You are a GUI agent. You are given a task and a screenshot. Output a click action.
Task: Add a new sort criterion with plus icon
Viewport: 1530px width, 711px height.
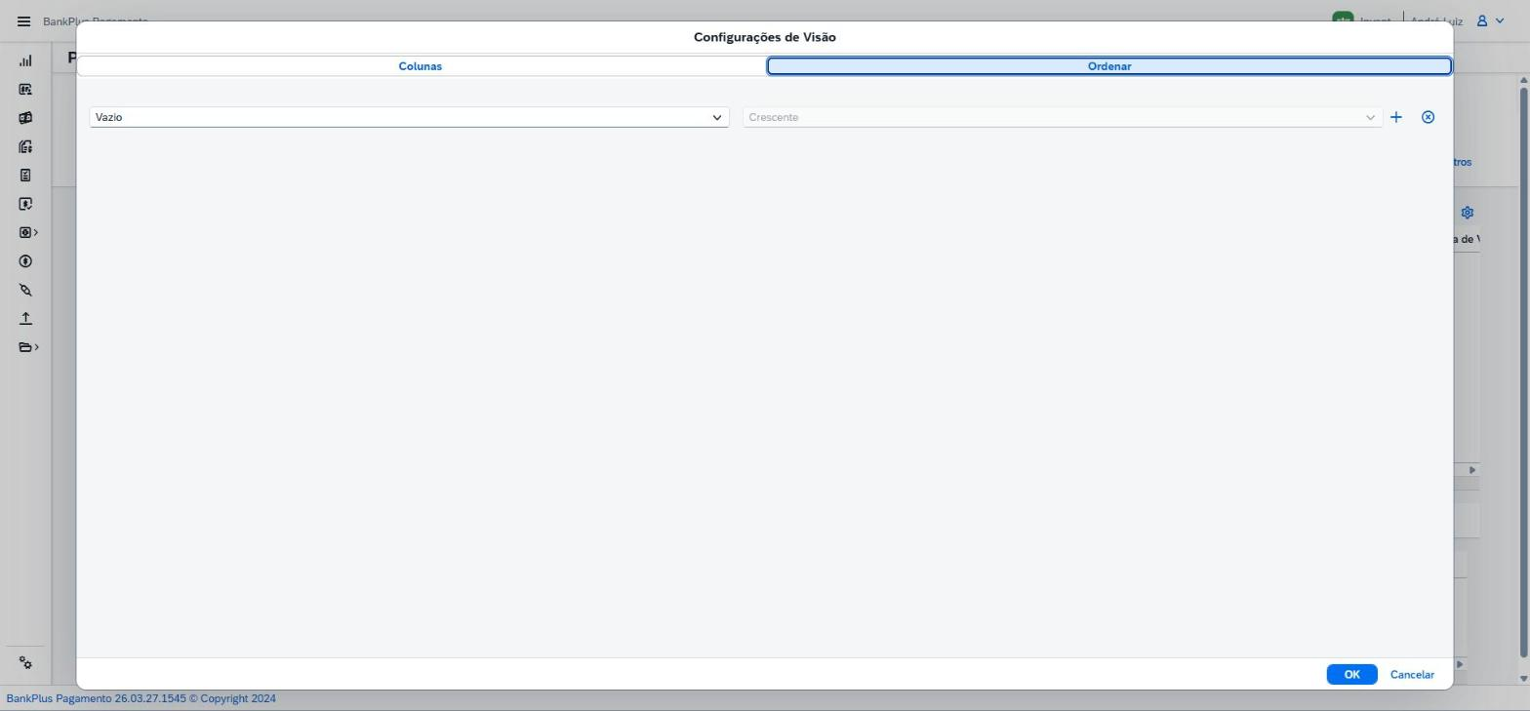click(1396, 117)
